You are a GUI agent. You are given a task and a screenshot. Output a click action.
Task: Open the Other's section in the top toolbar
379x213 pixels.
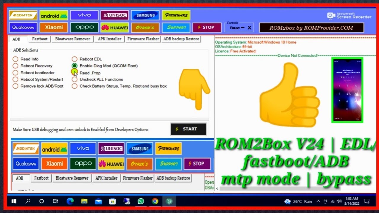click(x=145, y=28)
